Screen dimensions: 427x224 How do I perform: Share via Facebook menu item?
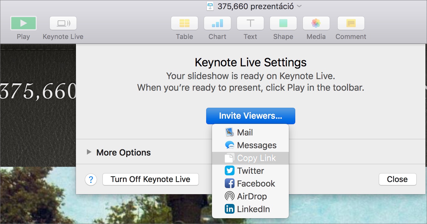click(x=250, y=184)
